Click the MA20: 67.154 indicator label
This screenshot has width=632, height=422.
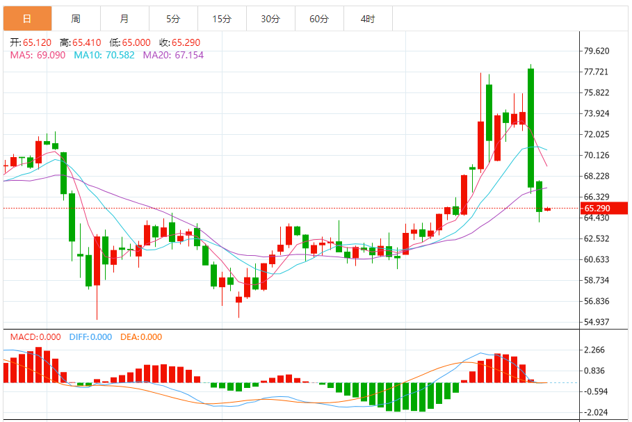click(173, 55)
